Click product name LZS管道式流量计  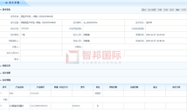[17, 106]
